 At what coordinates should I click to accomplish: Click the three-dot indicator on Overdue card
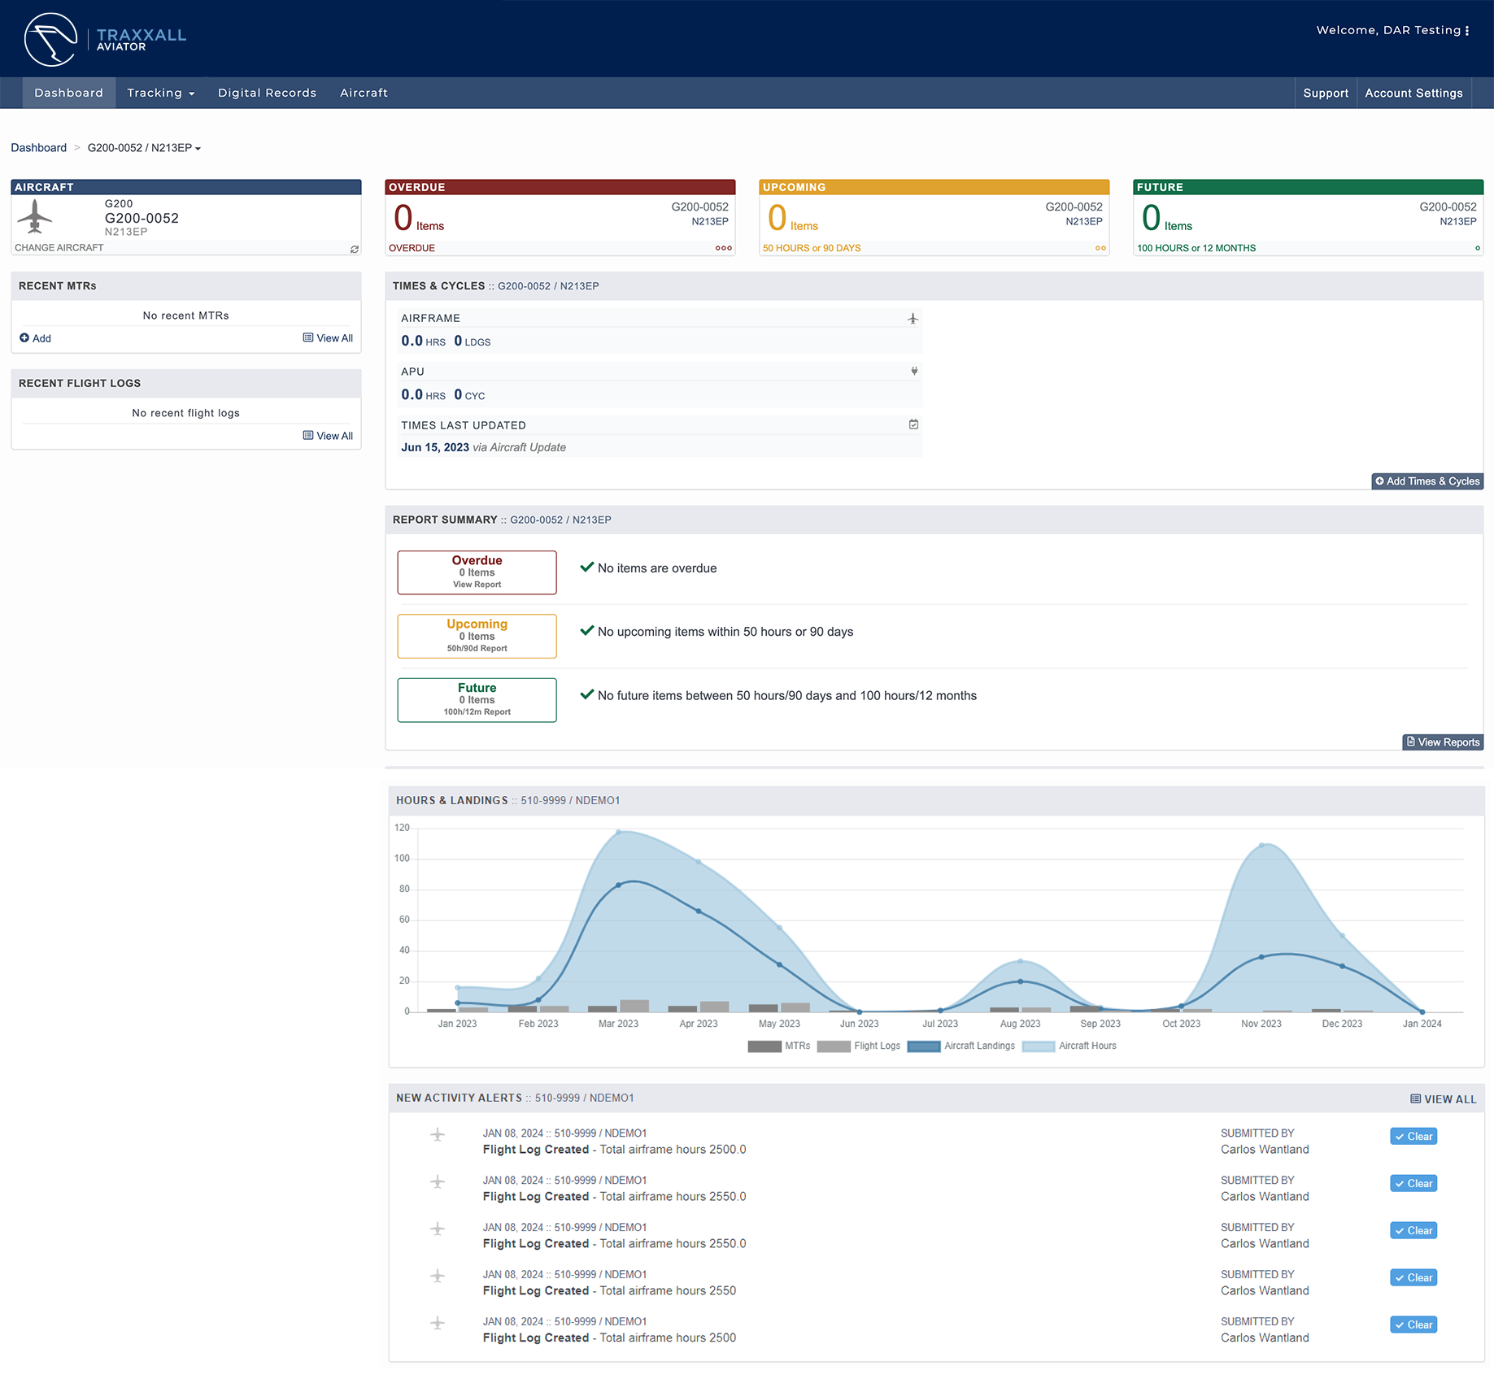[723, 248]
